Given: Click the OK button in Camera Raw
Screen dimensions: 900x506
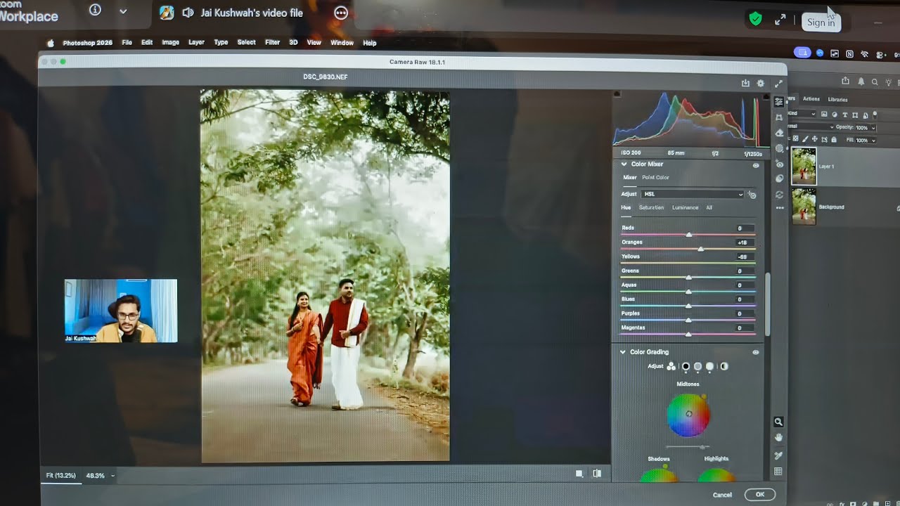Looking at the screenshot, I should [760, 495].
